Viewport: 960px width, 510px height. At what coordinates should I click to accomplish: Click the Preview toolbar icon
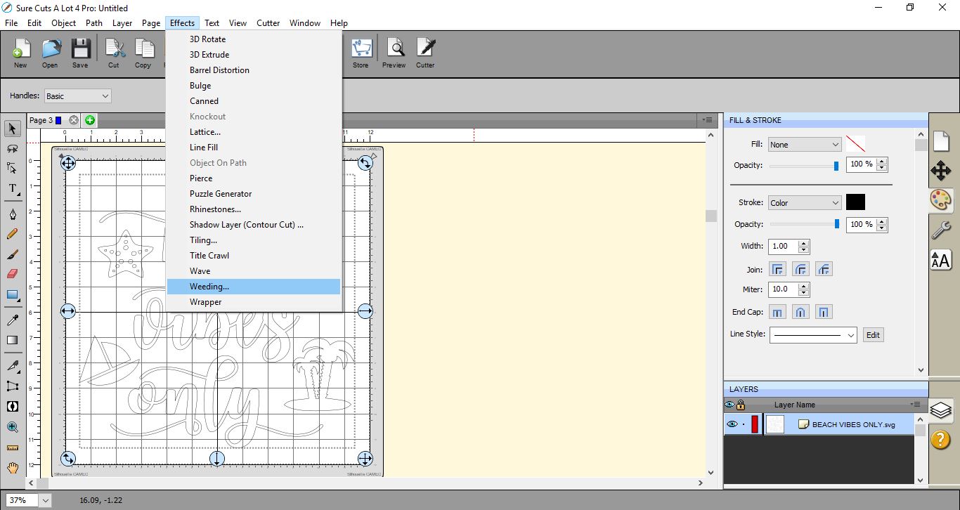[394, 53]
